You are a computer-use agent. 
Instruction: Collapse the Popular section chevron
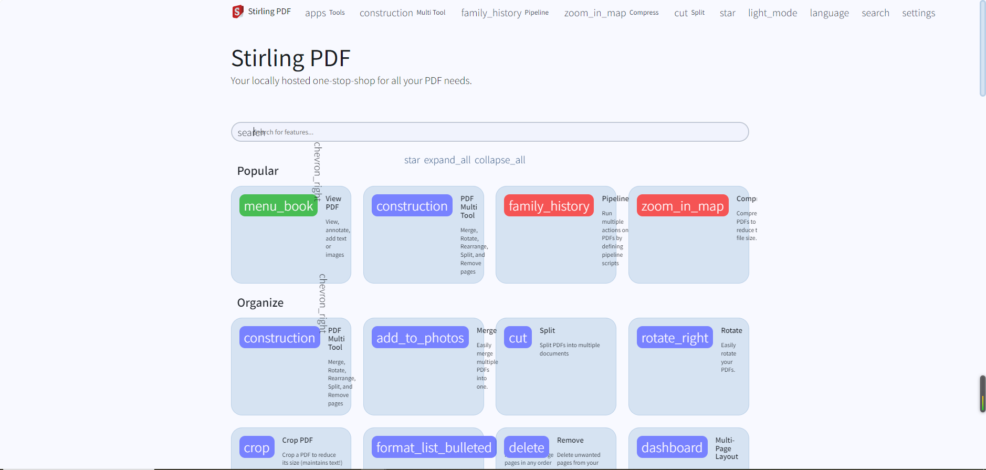tap(317, 171)
